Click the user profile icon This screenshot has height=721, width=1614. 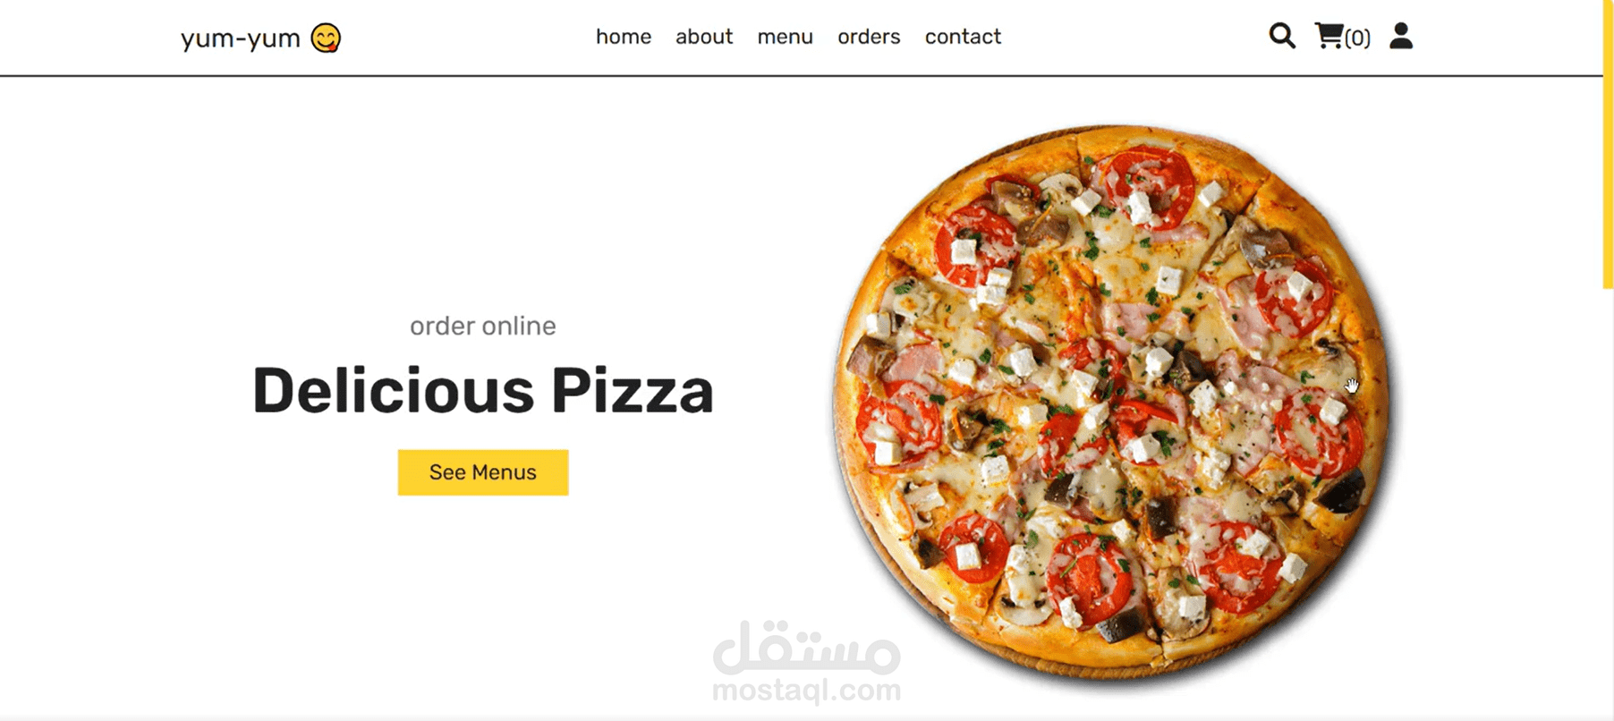pyautogui.click(x=1401, y=36)
